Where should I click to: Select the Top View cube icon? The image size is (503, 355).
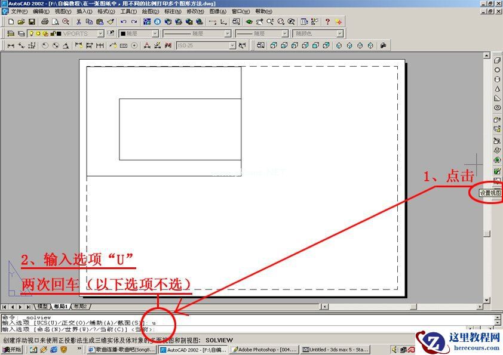(x=274, y=45)
